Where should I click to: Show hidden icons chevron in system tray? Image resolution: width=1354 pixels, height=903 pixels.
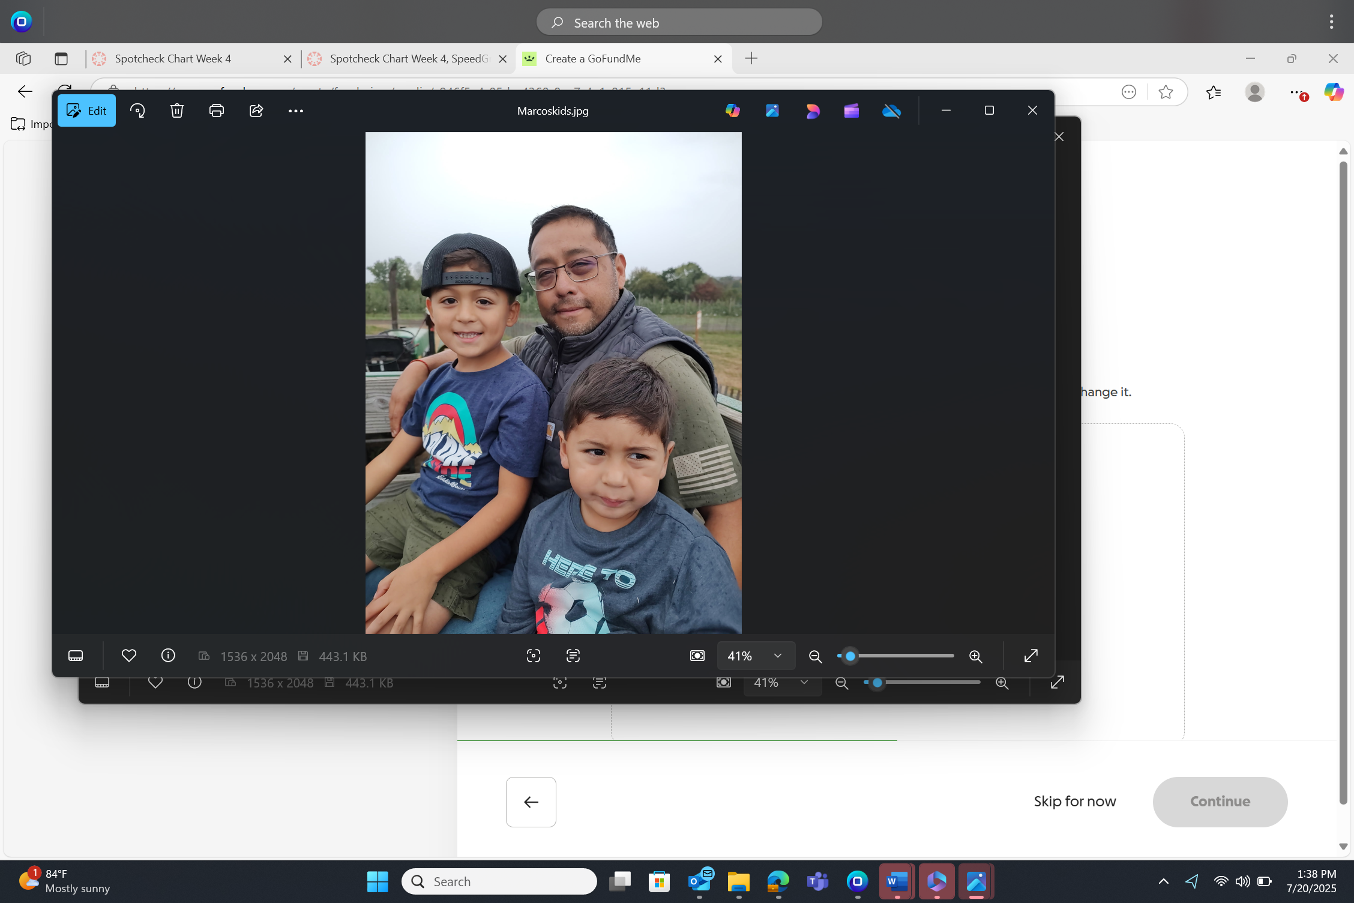coord(1163,881)
